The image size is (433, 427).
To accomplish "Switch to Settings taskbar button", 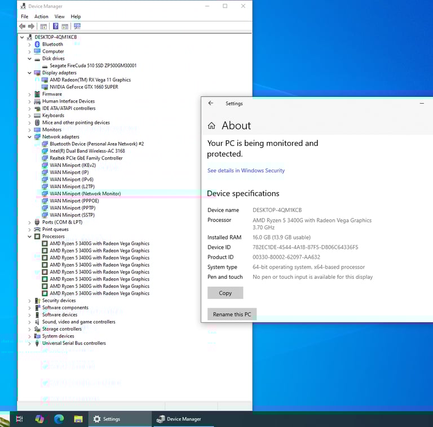I will (x=120, y=419).
